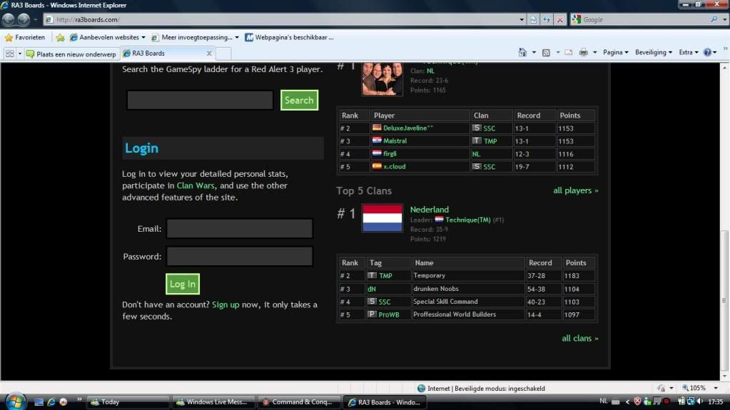Open search provider dropdown arrow
This screenshot has width=730, height=410.
point(724,19)
